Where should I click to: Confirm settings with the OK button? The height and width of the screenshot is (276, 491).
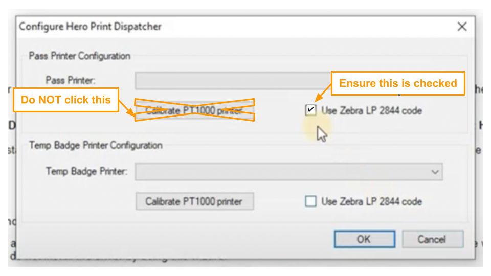(x=364, y=239)
